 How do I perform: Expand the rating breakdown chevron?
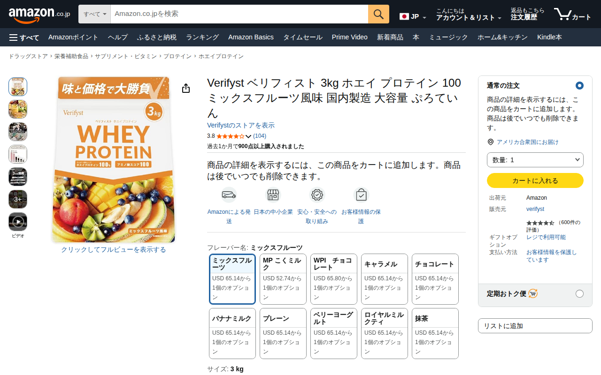[x=249, y=136]
